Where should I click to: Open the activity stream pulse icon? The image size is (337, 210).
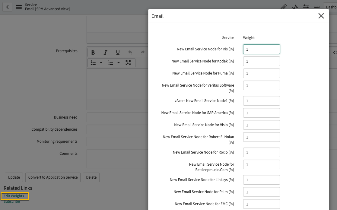click(295, 7)
